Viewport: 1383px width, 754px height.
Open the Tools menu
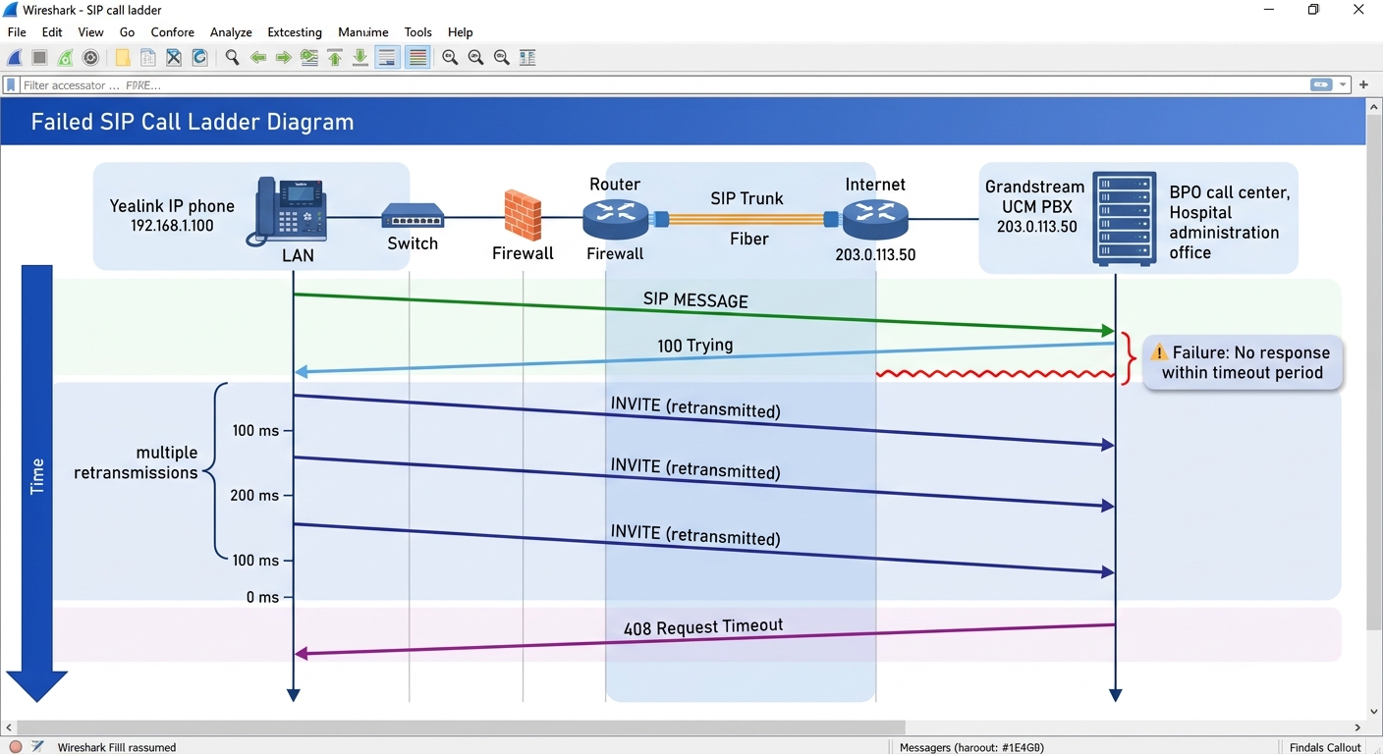tap(417, 32)
